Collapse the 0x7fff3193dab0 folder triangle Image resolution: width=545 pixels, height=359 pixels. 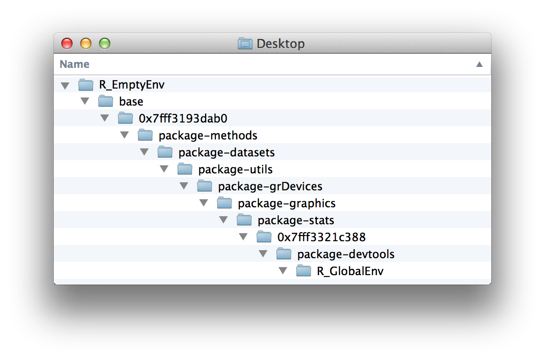point(105,119)
